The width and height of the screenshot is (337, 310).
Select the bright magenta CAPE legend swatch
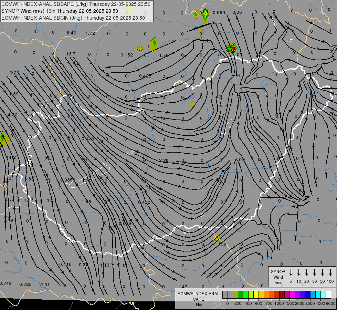click(x=292, y=295)
